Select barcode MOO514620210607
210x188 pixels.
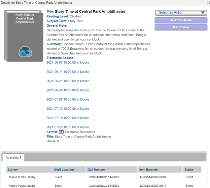click(153, 177)
